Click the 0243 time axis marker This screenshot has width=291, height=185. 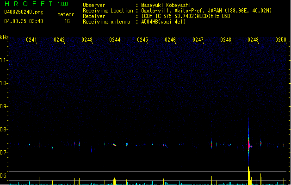click(x=87, y=40)
